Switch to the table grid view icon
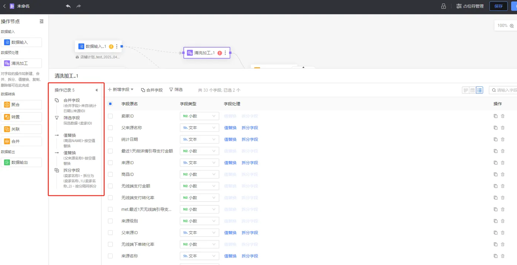 coord(472,90)
